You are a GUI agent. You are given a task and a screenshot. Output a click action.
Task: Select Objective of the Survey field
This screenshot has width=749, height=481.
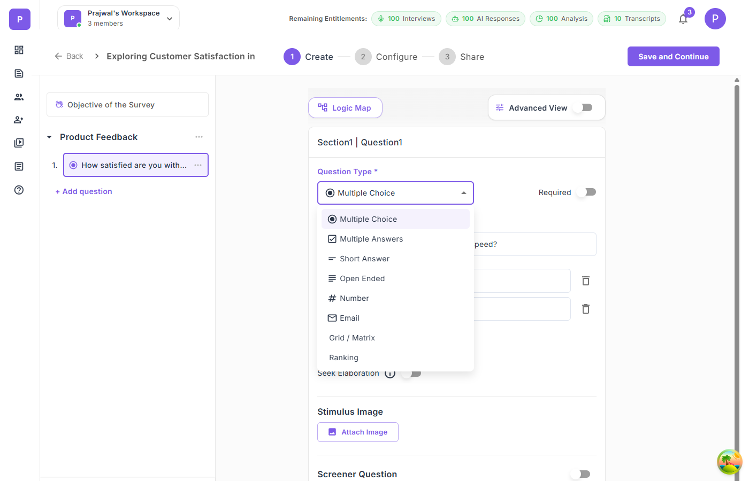pos(127,105)
